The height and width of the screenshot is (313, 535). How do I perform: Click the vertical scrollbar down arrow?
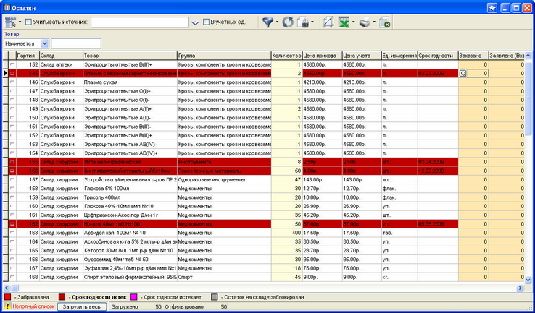(x=528, y=280)
